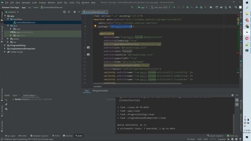Open the AVD Manager device icon

click(x=226, y=7)
